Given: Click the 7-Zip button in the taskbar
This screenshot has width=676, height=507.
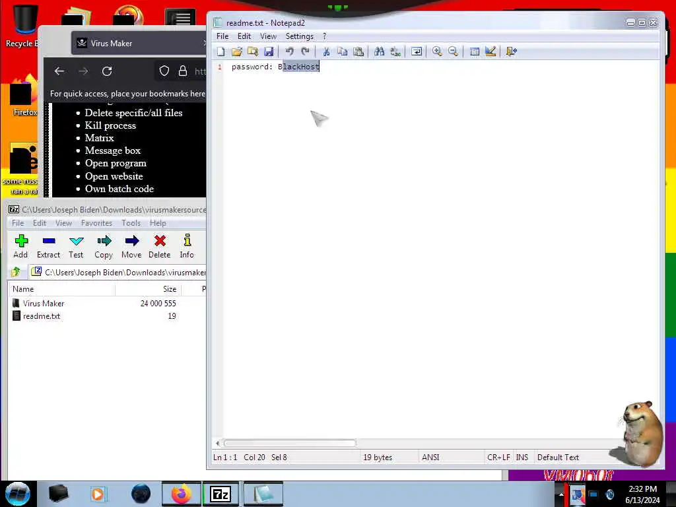Looking at the screenshot, I should [x=221, y=494].
